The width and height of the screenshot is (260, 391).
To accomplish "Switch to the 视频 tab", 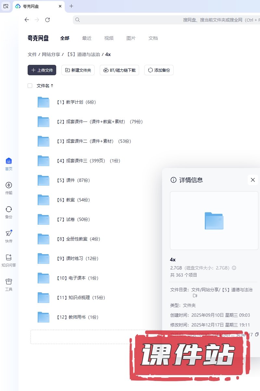I will 109,38.
